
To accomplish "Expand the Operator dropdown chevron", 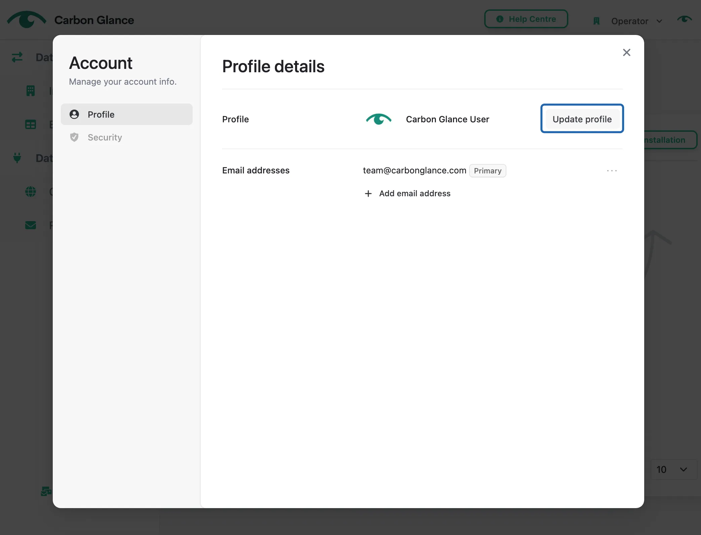I will (659, 21).
